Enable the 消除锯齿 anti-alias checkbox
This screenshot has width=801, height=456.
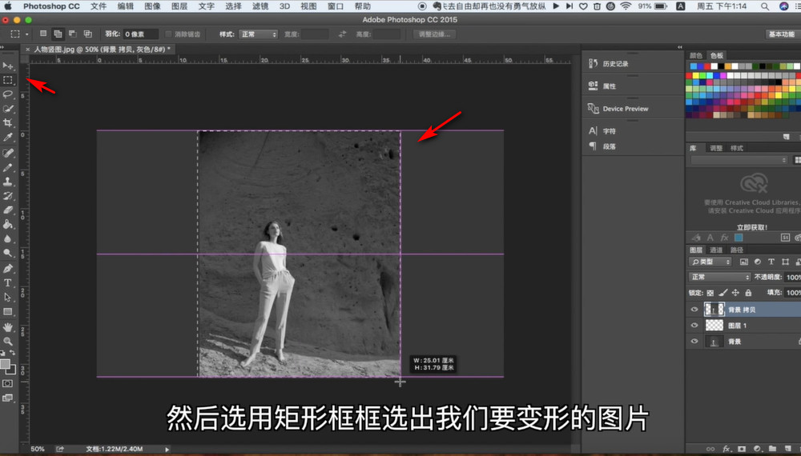[169, 34]
